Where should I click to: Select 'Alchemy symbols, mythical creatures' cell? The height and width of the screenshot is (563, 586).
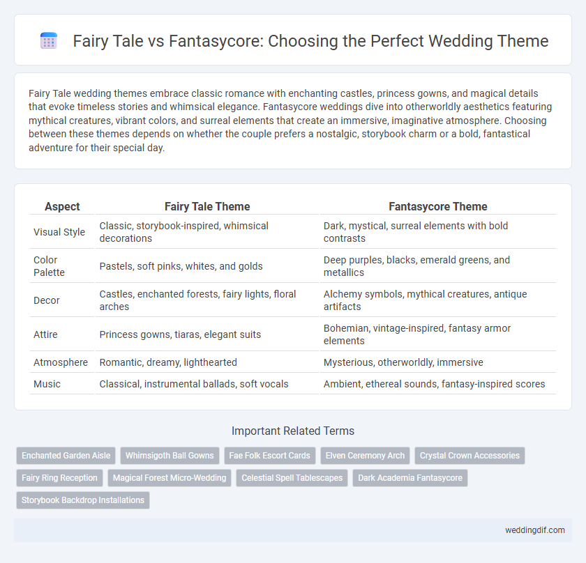click(x=437, y=300)
